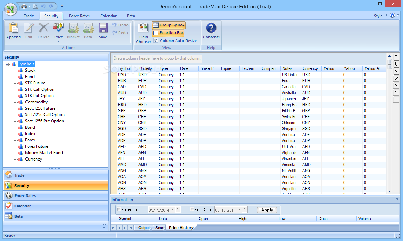Go to first tab using navigation arrow
The image size is (403, 241).
[x=113, y=228]
